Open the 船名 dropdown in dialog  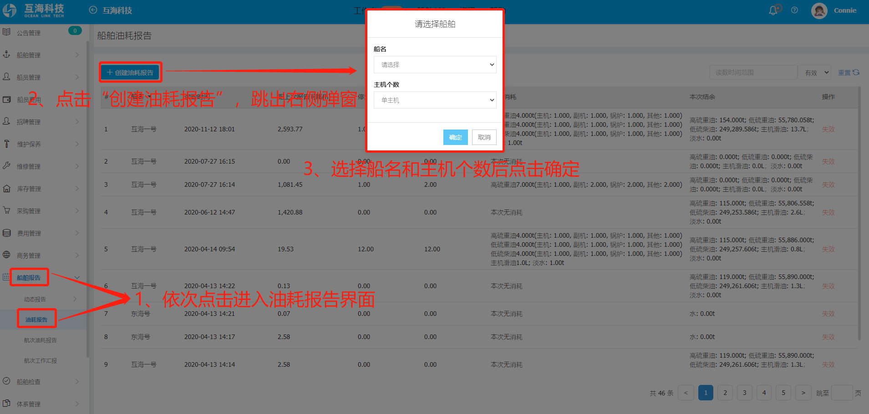[x=435, y=65]
